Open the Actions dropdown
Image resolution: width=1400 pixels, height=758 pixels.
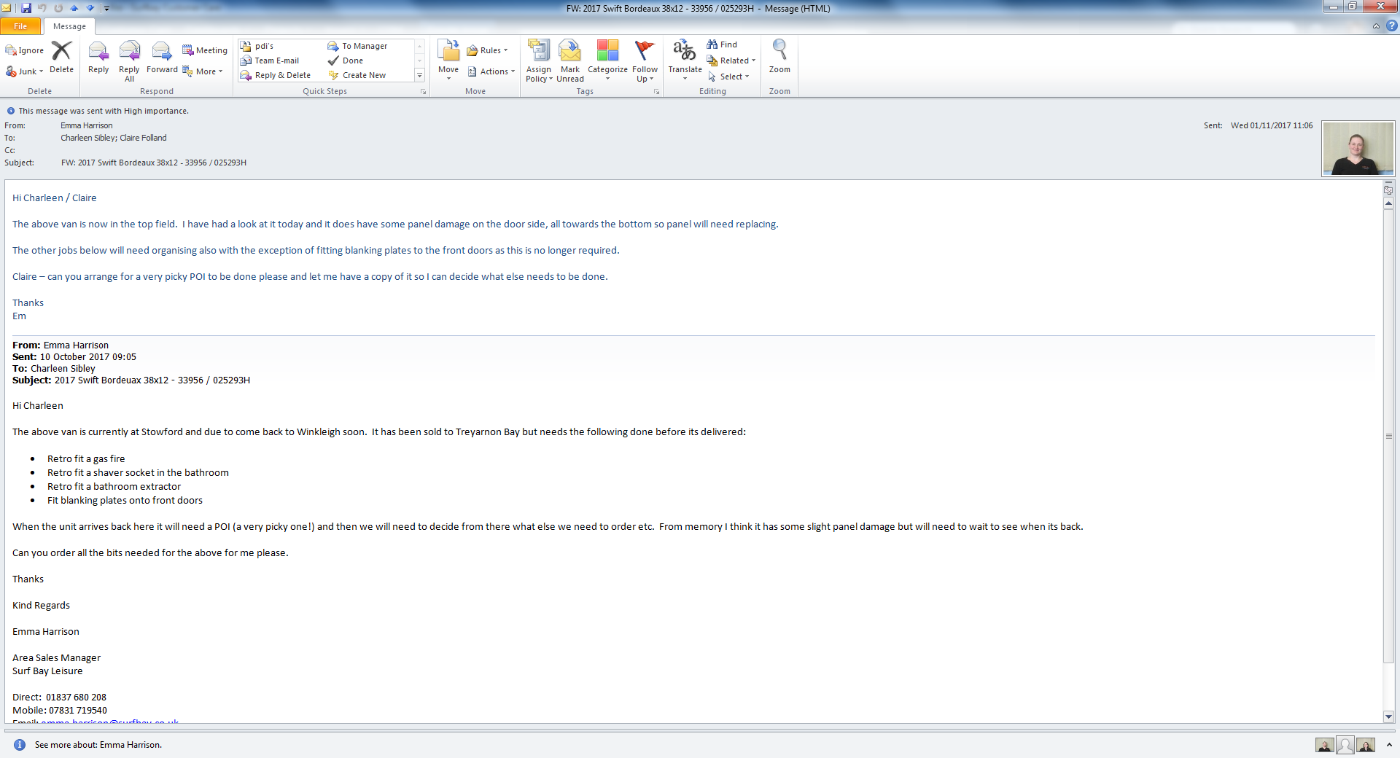(x=491, y=71)
